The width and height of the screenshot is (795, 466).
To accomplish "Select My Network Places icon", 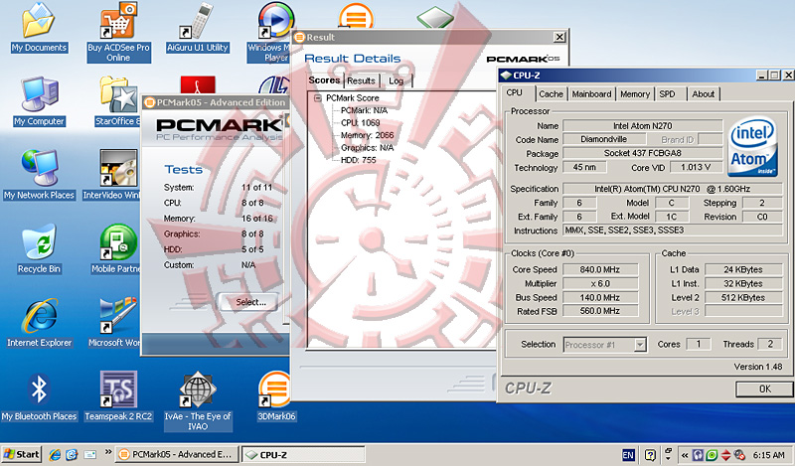I will [x=39, y=175].
